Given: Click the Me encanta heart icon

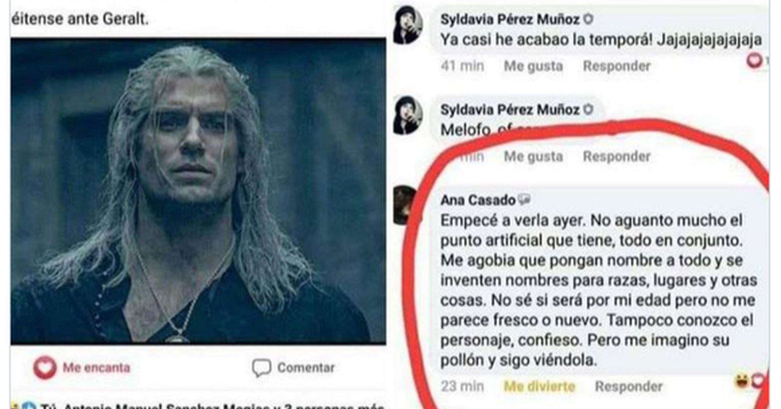Looking at the screenshot, I should click(x=45, y=367).
